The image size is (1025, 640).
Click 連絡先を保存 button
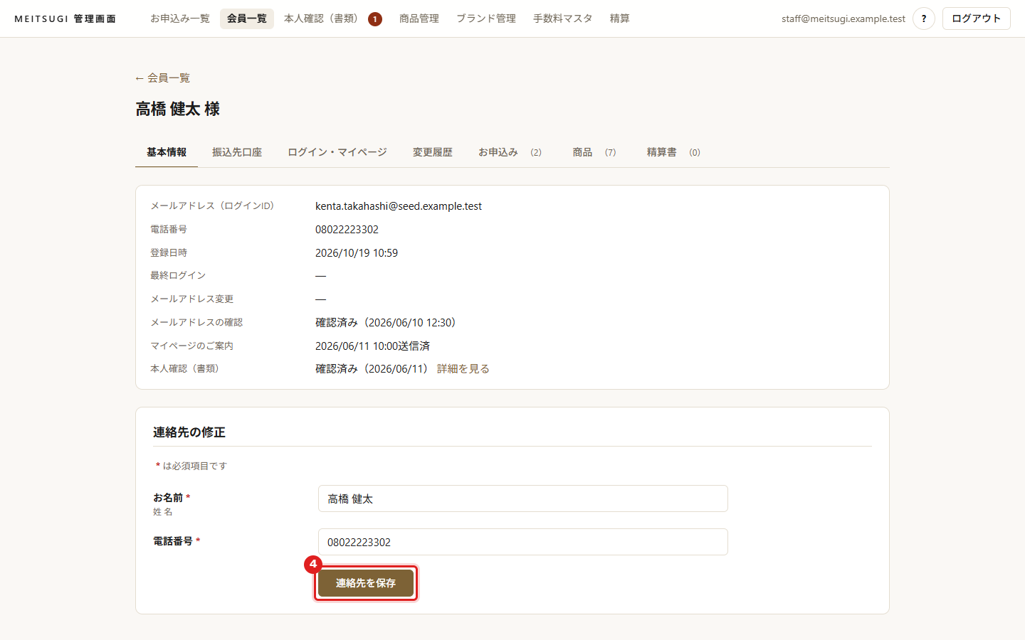pyautogui.click(x=366, y=583)
